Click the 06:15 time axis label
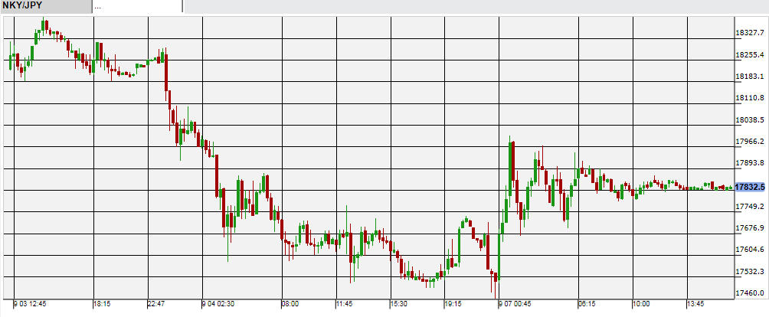The width and height of the screenshot is (769, 317). 587,304
